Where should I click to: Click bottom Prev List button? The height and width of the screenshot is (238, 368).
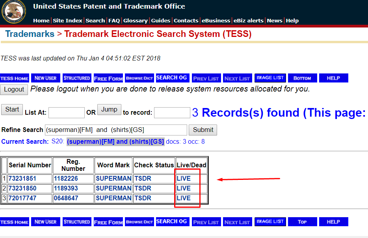point(206,222)
